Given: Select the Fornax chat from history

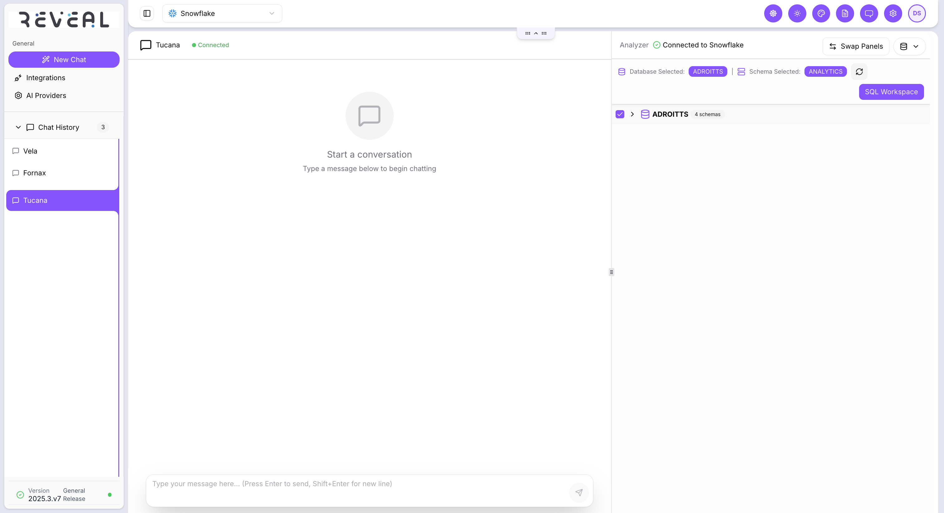Looking at the screenshot, I should pos(34,173).
